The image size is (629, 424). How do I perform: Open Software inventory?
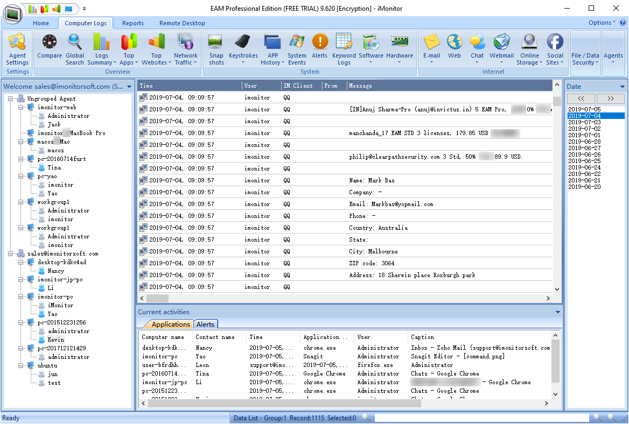click(371, 50)
